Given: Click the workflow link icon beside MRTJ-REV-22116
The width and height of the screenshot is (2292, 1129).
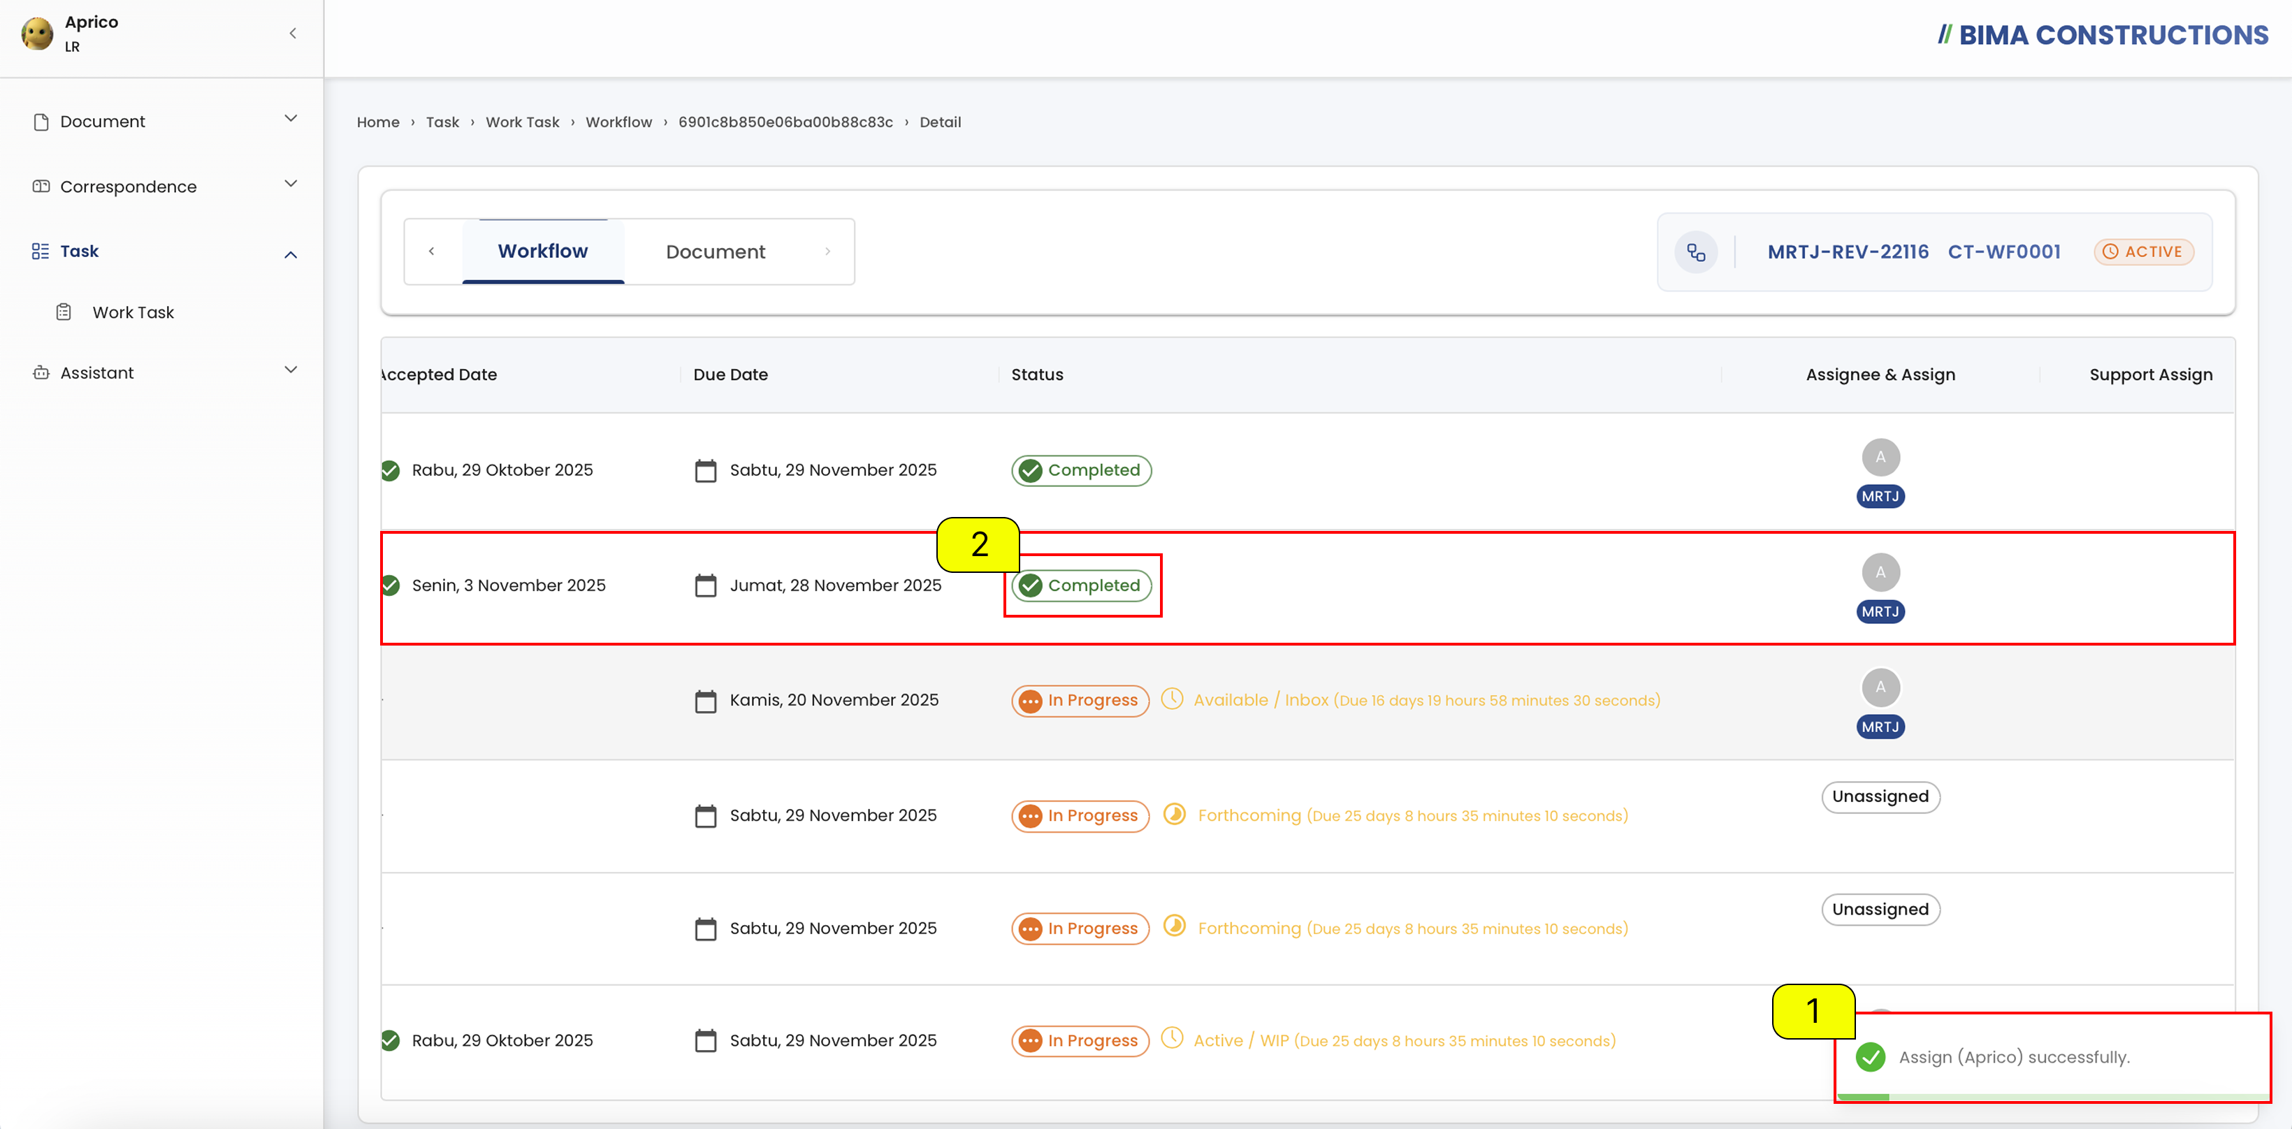Looking at the screenshot, I should 1696,253.
